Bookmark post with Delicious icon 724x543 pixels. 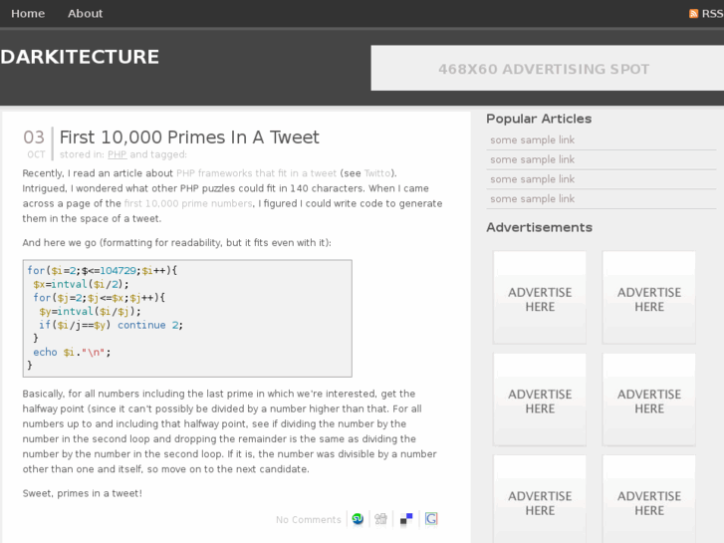(x=406, y=519)
